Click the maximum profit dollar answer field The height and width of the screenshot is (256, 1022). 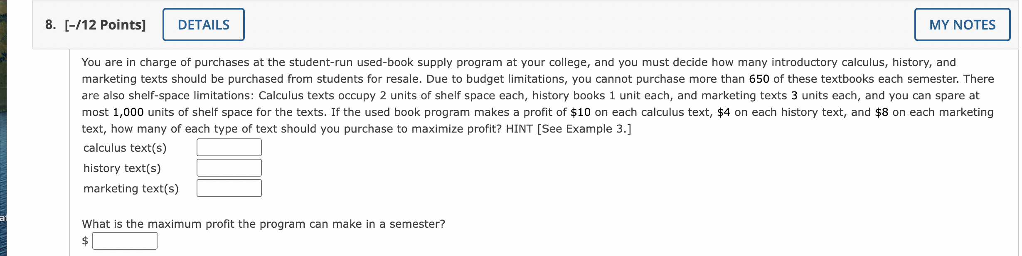pos(125,240)
